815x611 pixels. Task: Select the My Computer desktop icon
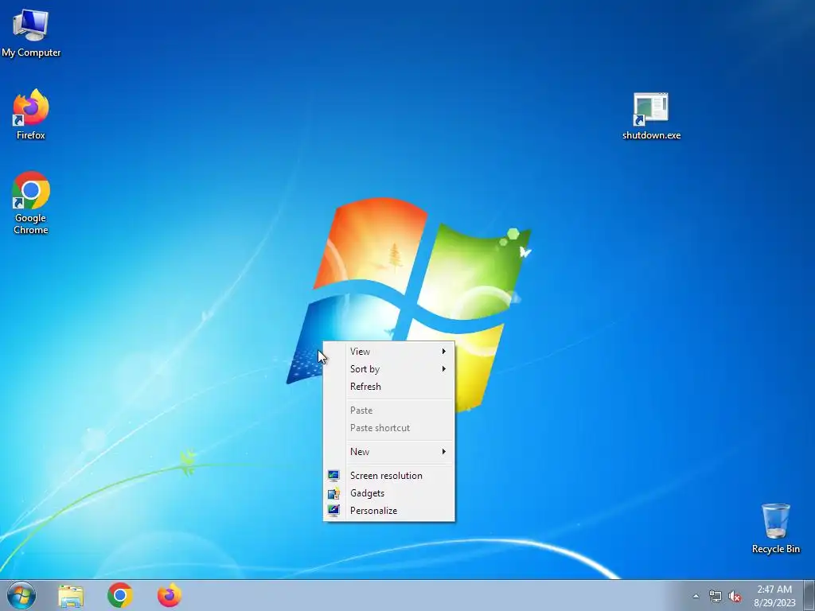pos(31,32)
